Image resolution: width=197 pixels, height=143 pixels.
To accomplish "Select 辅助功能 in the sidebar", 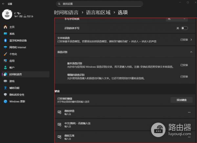I will point(26,88).
